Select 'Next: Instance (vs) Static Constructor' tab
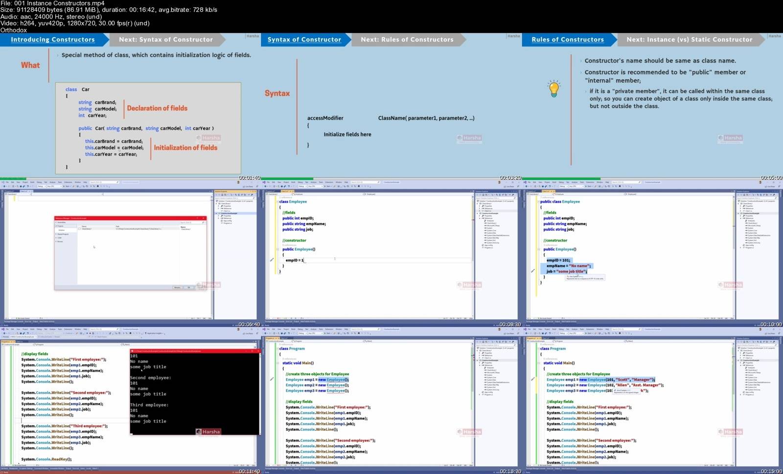Screen dimensions: 783x474 (x=690, y=40)
